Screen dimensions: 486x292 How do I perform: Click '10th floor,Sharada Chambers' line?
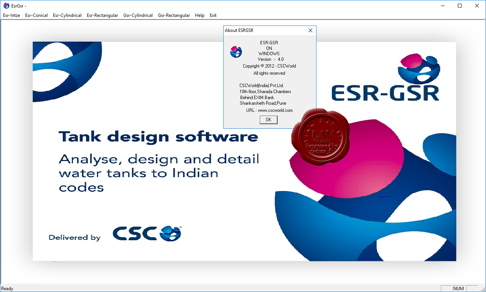(265, 92)
